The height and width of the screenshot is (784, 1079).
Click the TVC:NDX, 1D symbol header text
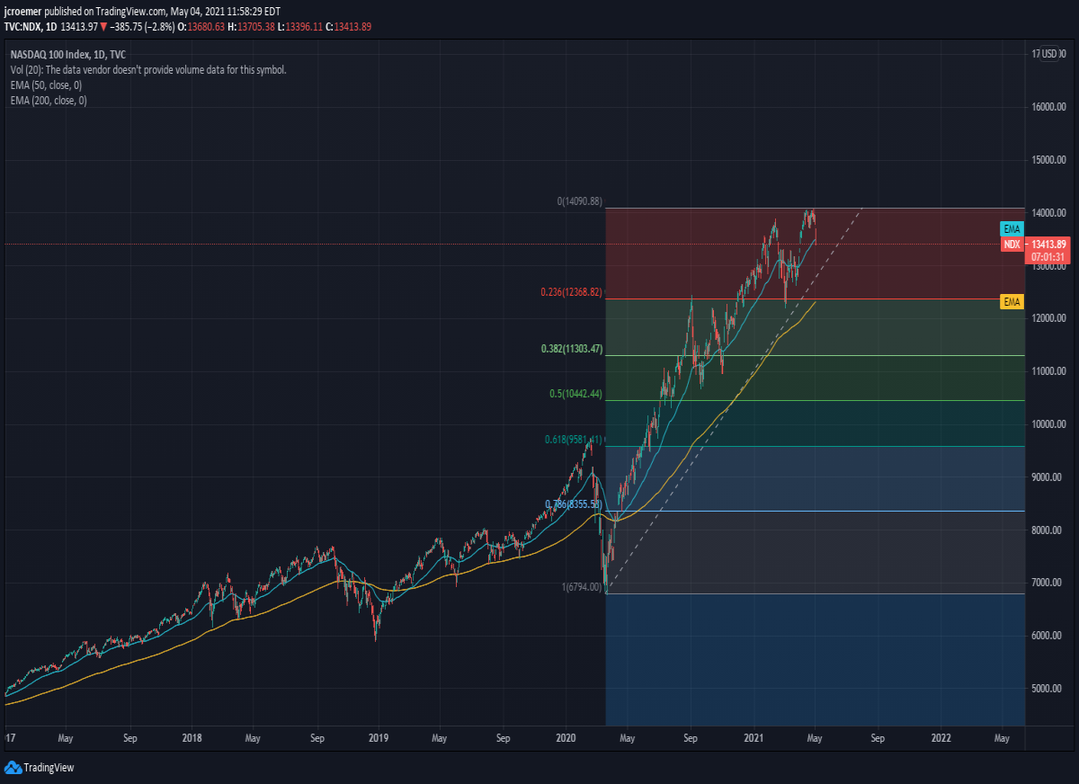31,27
